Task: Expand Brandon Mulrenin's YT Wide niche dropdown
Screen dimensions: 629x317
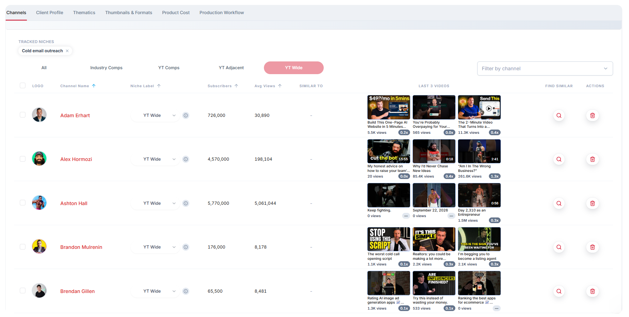Action: (155, 247)
